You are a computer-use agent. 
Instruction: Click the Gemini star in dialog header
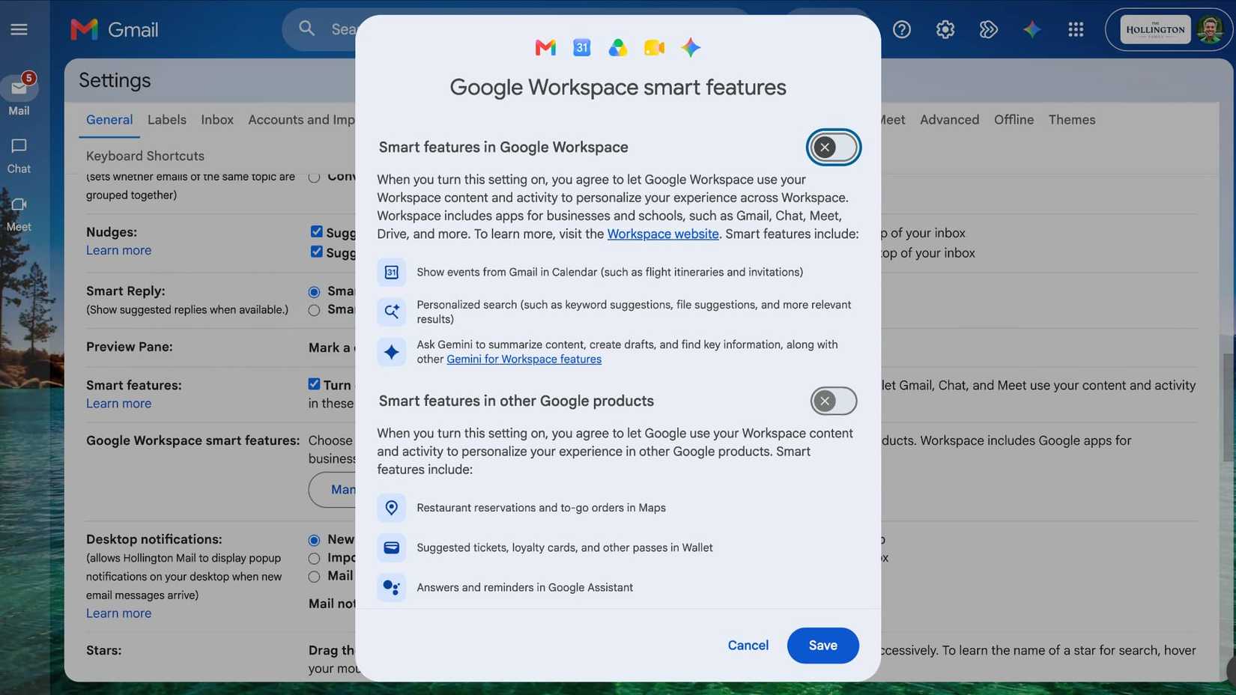coord(691,47)
